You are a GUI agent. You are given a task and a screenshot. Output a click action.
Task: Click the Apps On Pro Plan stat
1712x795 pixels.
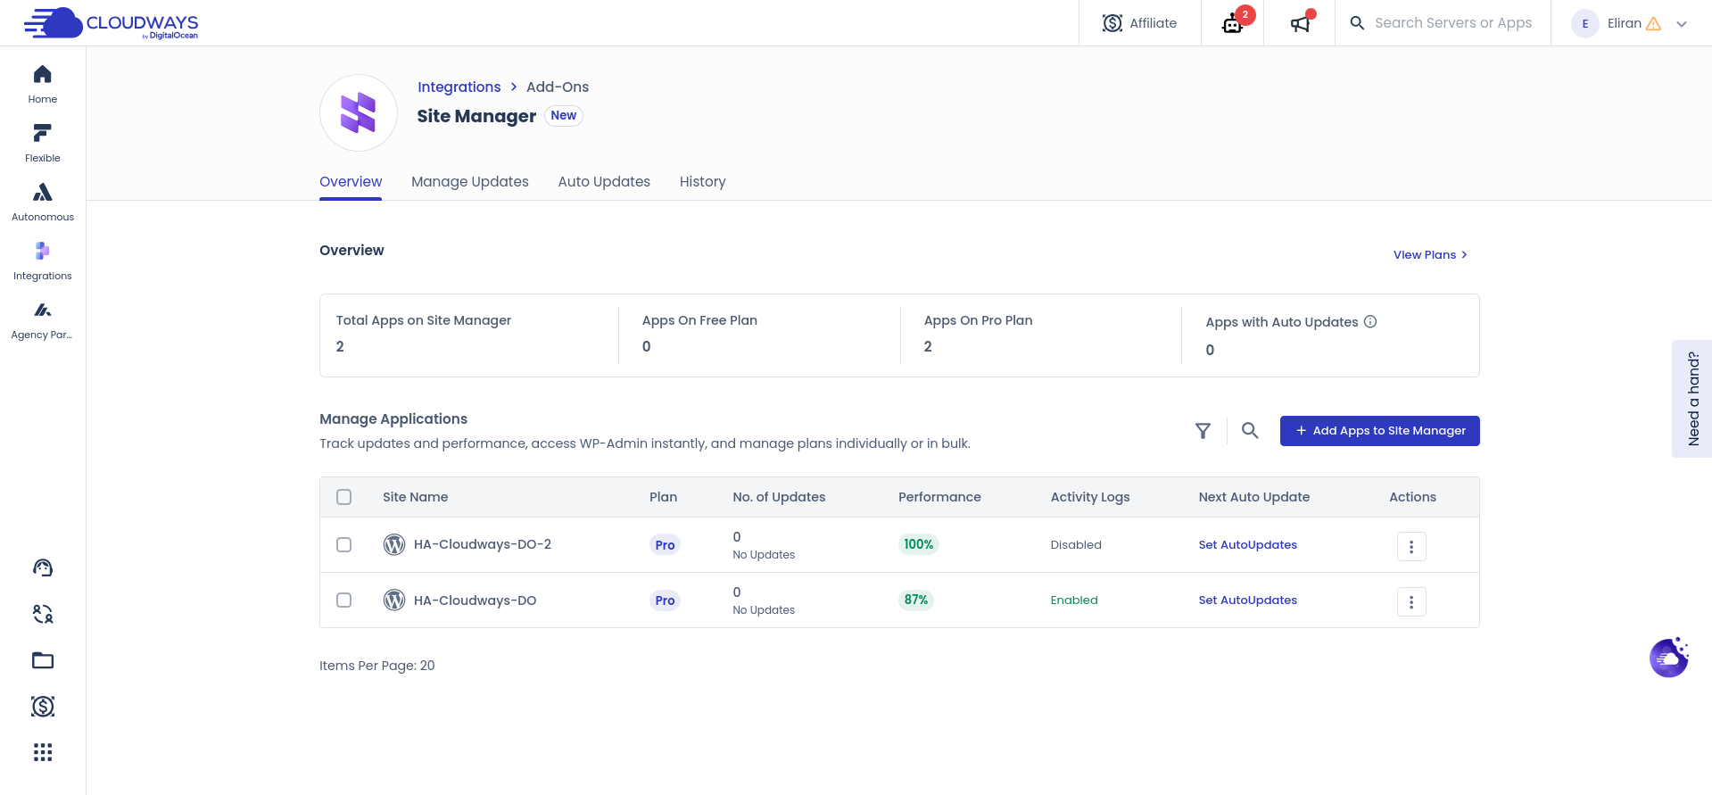(978, 334)
